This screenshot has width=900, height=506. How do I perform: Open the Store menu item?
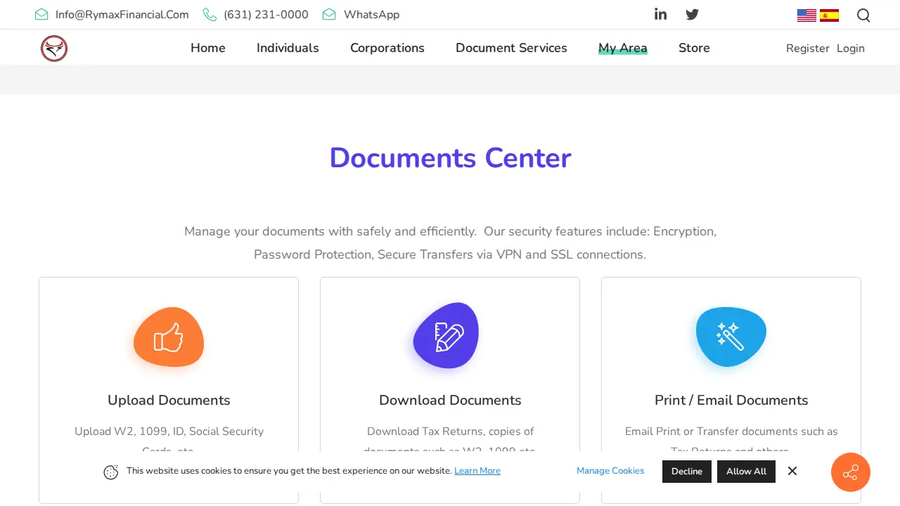(x=694, y=48)
